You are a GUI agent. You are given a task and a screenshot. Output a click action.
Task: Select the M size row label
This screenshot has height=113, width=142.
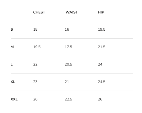12,47
